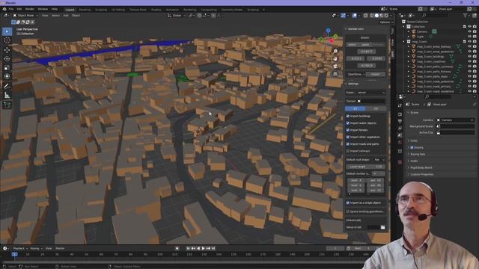Switch perspective/orthographic with the grid icon
The image size is (479, 269).
335,74
